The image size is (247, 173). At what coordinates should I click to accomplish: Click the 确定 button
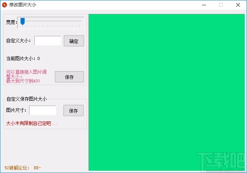[74, 41]
